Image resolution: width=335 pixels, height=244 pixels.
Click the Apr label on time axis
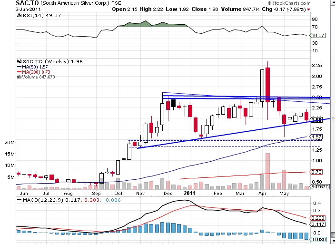(x=262, y=194)
